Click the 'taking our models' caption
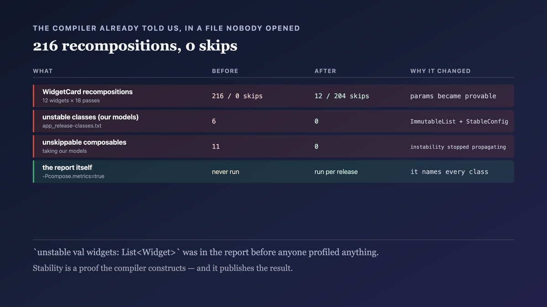The image size is (547, 307). coord(64,151)
